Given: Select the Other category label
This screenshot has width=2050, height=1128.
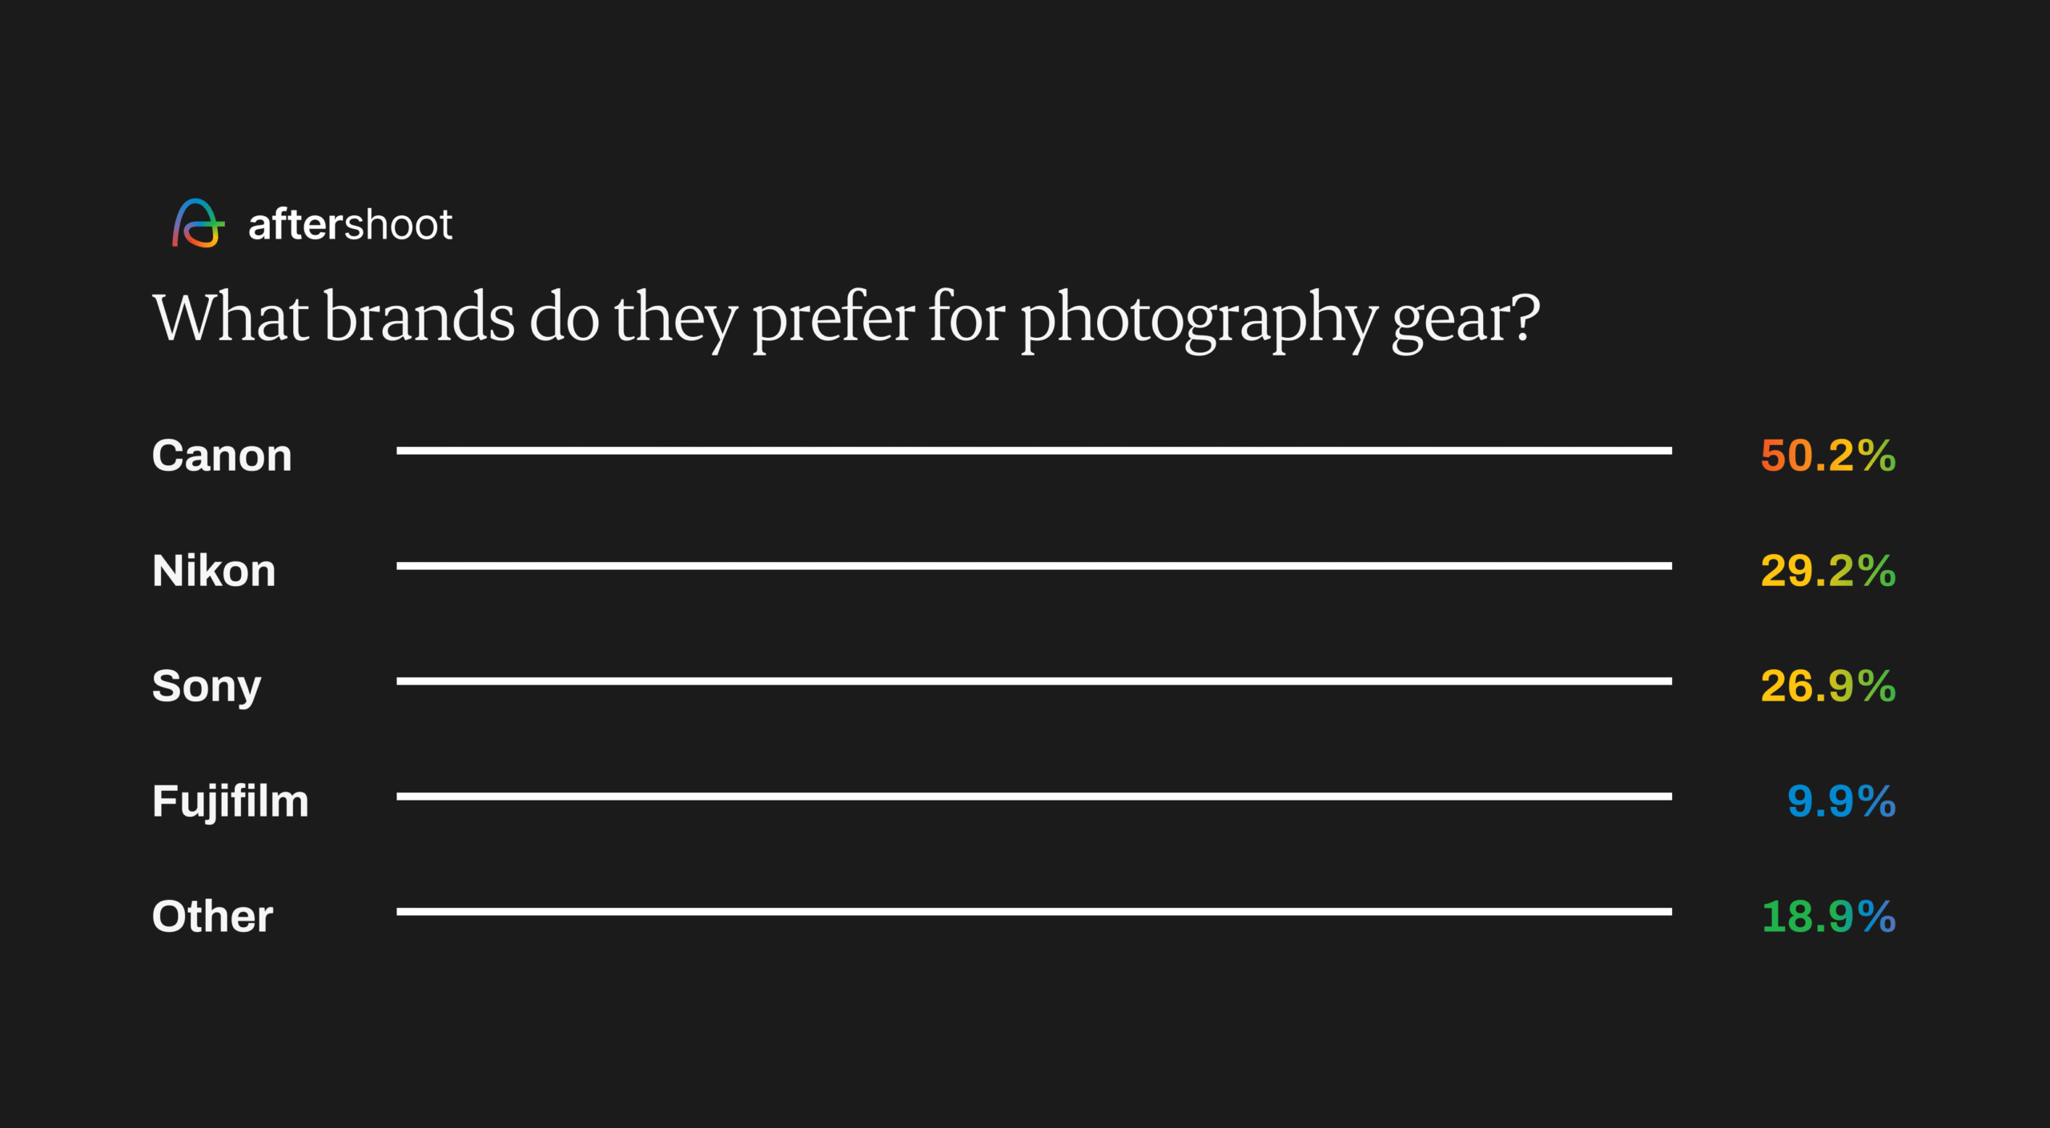Looking at the screenshot, I should coord(212,917).
